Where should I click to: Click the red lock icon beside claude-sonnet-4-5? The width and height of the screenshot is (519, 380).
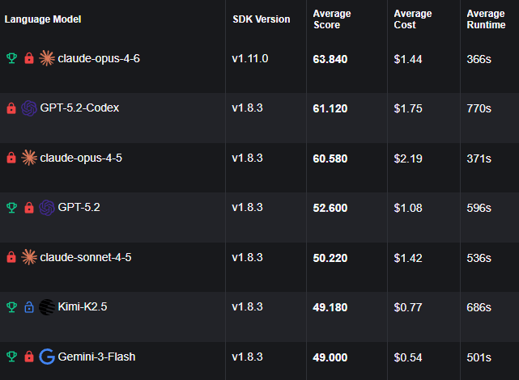point(11,257)
